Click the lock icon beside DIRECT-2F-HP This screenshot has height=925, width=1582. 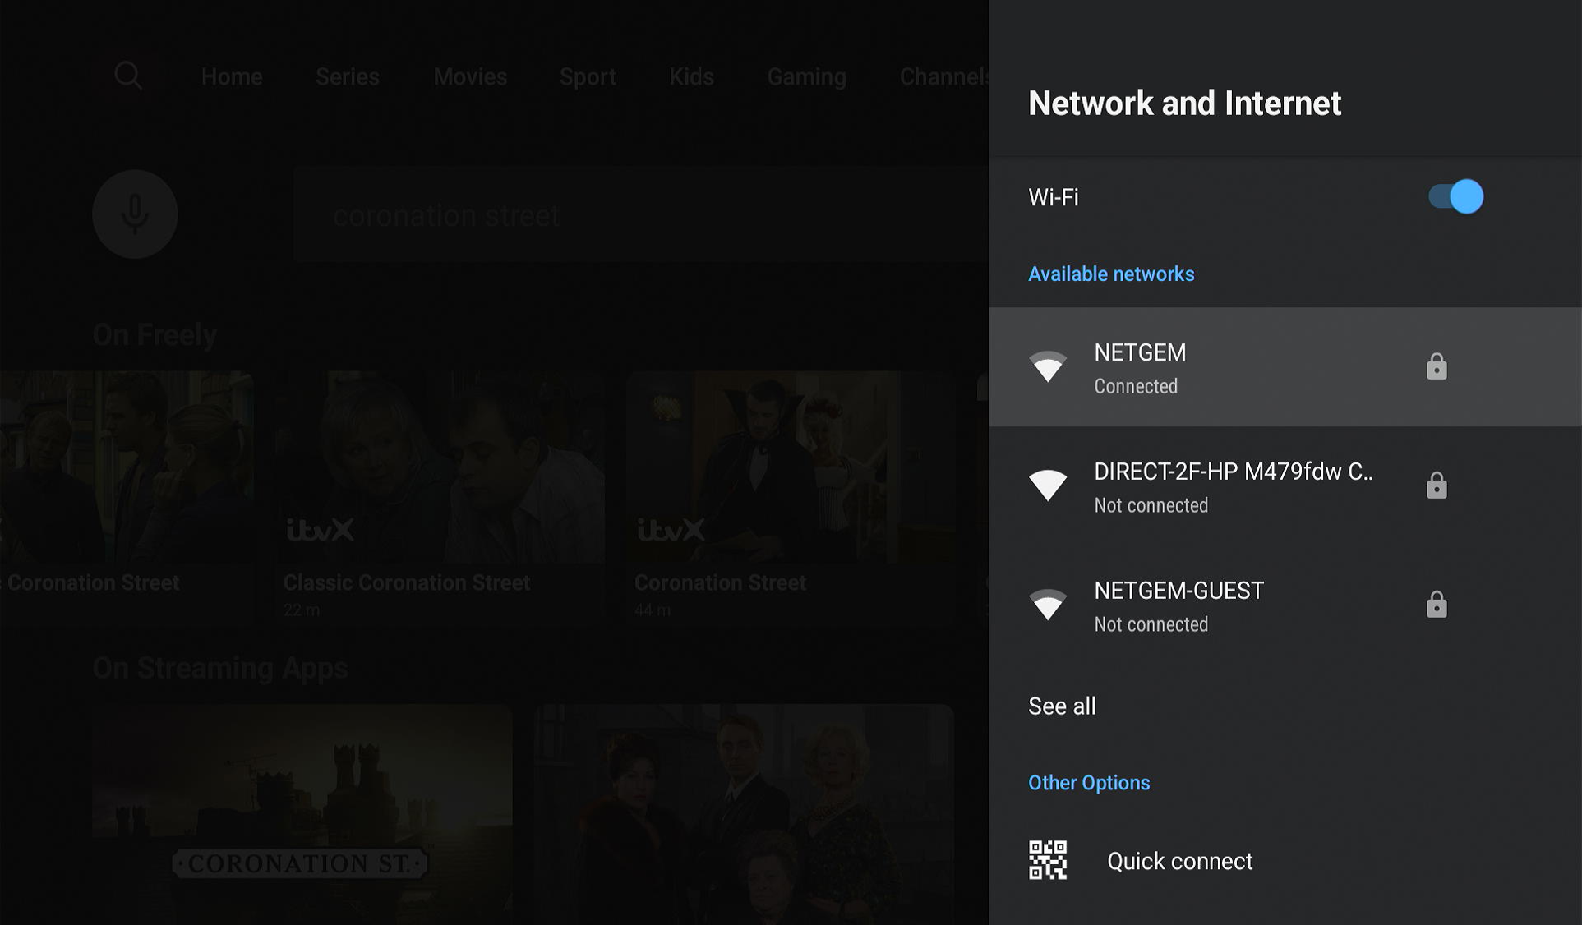click(x=1436, y=486)
